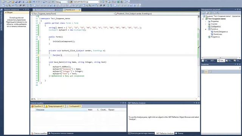Select Program.cs in Solution Explorer
Viewport: 242px width, 136px height.
pos(214,37)
